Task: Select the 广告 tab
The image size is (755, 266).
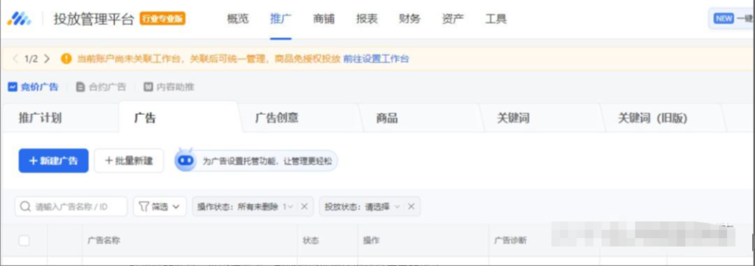Action: click(x=145, y=118)
